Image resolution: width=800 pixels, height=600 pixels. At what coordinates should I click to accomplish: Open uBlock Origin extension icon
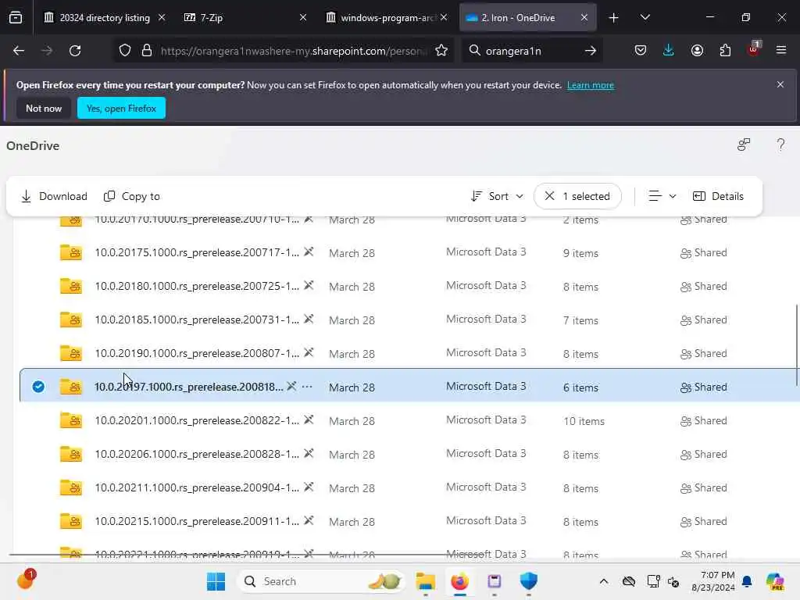click(x=754, y=49)
